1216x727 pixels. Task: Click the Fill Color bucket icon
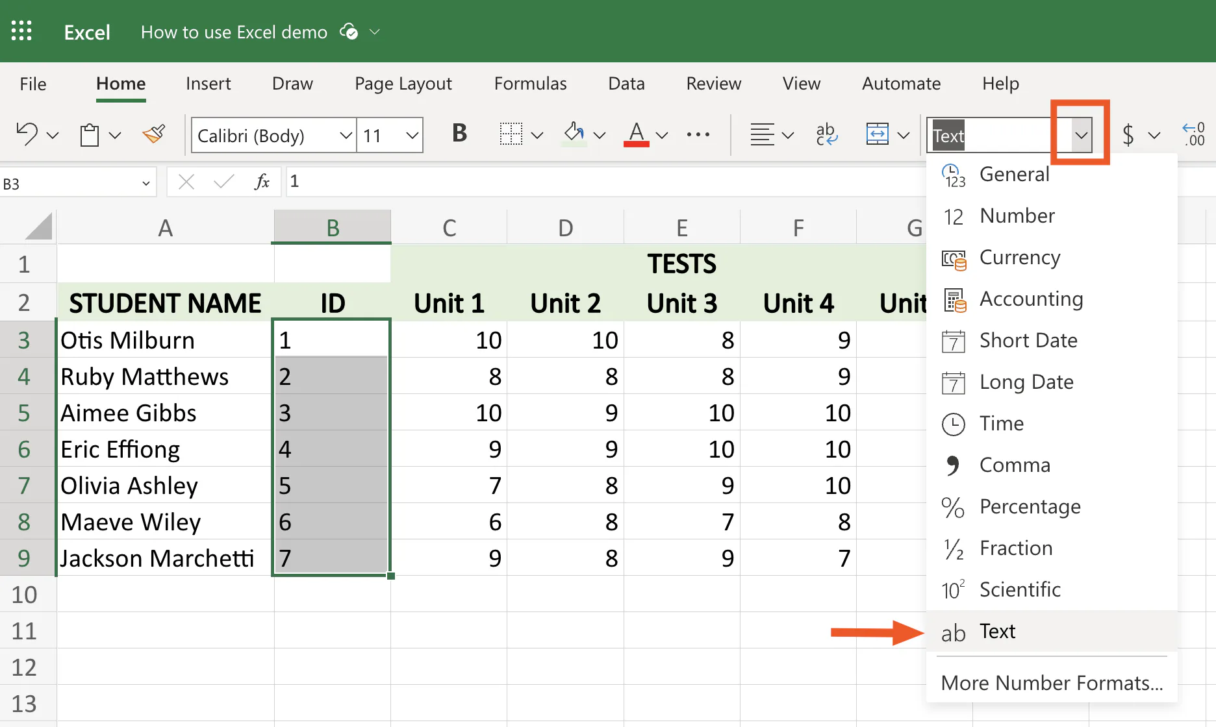coord(573,134)
